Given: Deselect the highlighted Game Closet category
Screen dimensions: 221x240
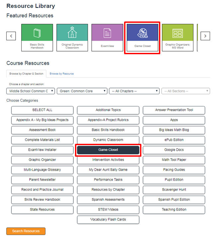Looking at the screenshot, I should pyautogui.click(x=108, y=150).
